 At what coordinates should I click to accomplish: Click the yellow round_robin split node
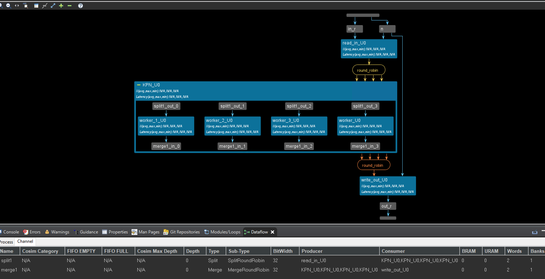pyautogui.click(x=369, y=70)
